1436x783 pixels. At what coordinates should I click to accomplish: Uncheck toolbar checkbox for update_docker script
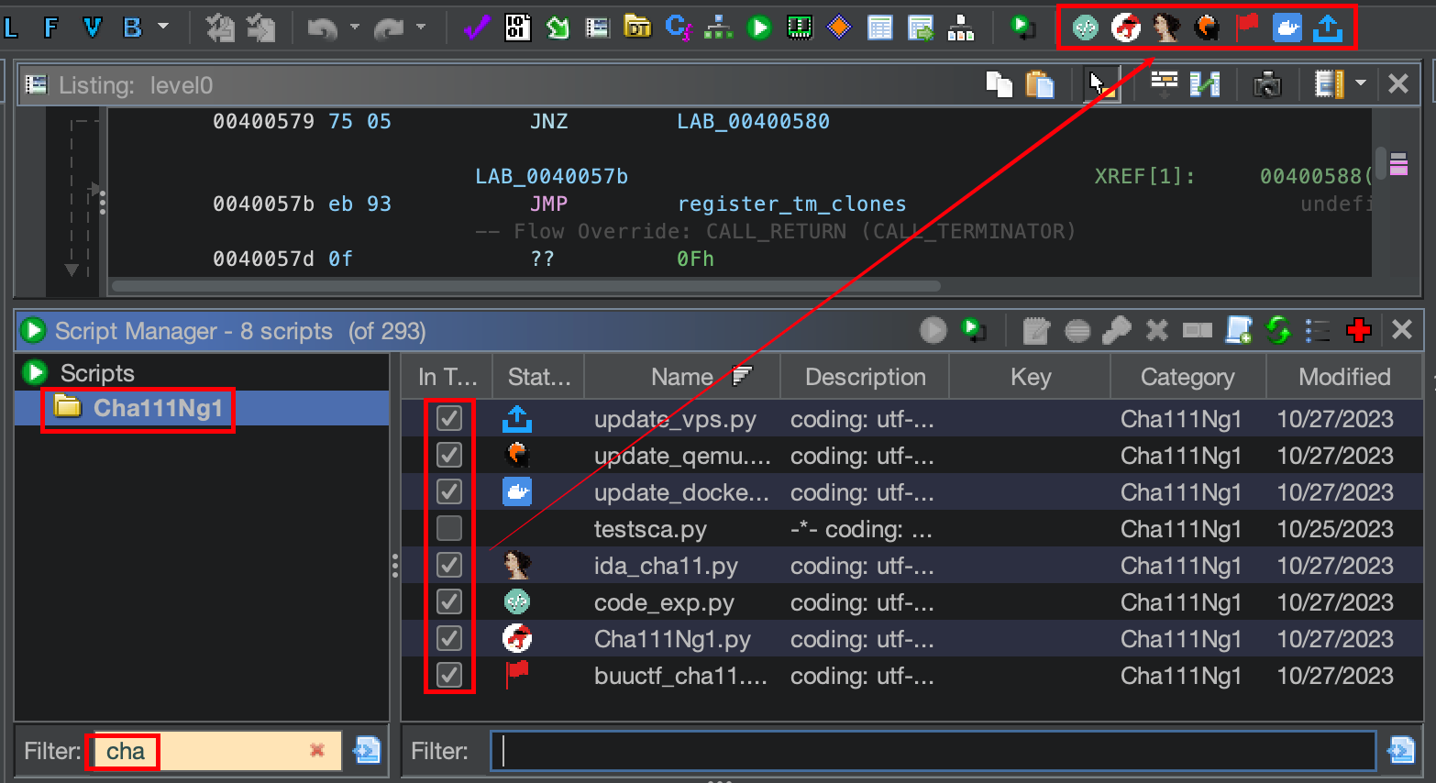pos(449,491)
